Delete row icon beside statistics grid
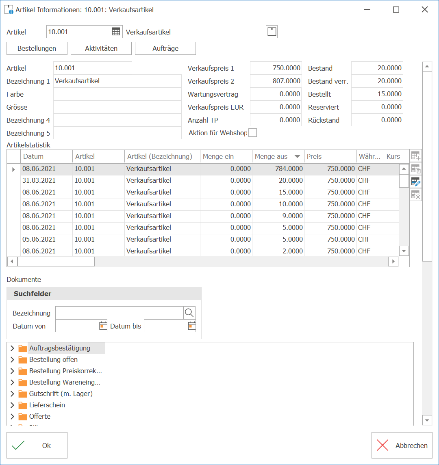 415,195
